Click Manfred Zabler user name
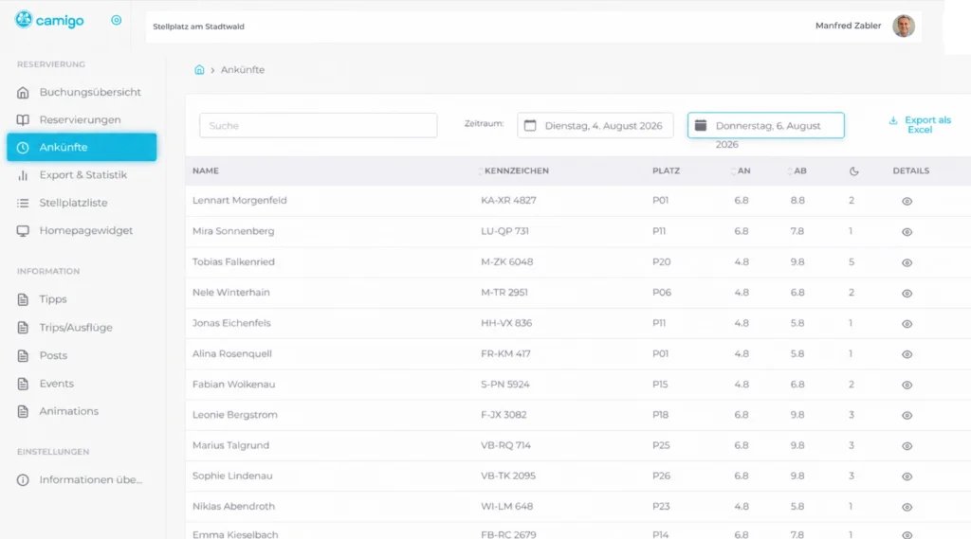 (x=848, y=26)
